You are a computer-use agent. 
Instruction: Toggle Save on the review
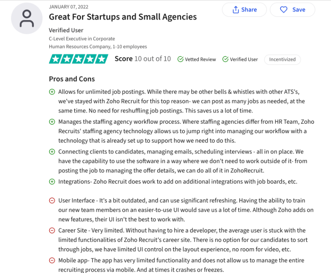pos(292,10)
